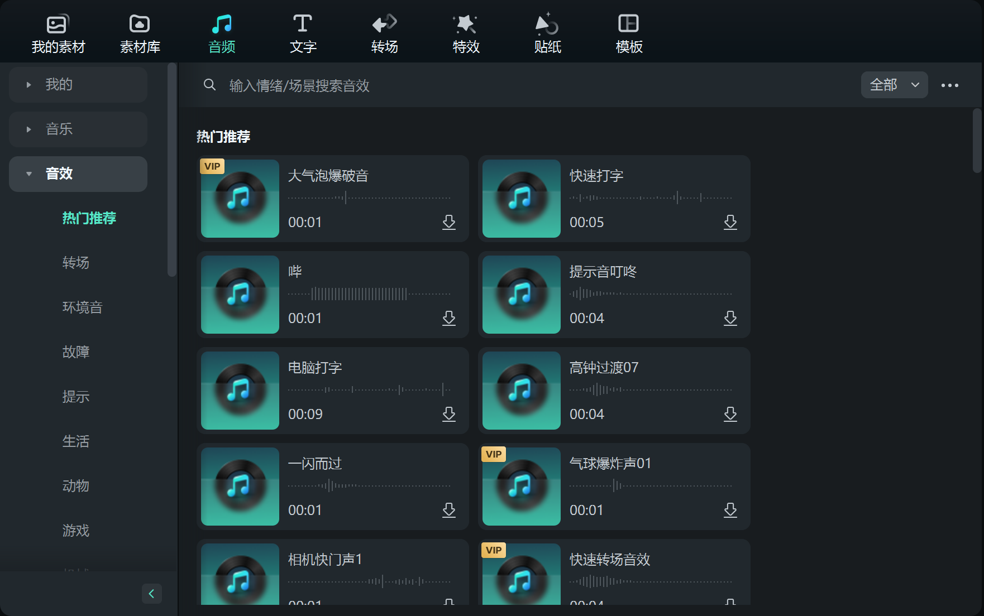Expand the 我的 category in sidebar
Image resolution: width=984 pixels, height=616 pixels.
pos(78,85)
